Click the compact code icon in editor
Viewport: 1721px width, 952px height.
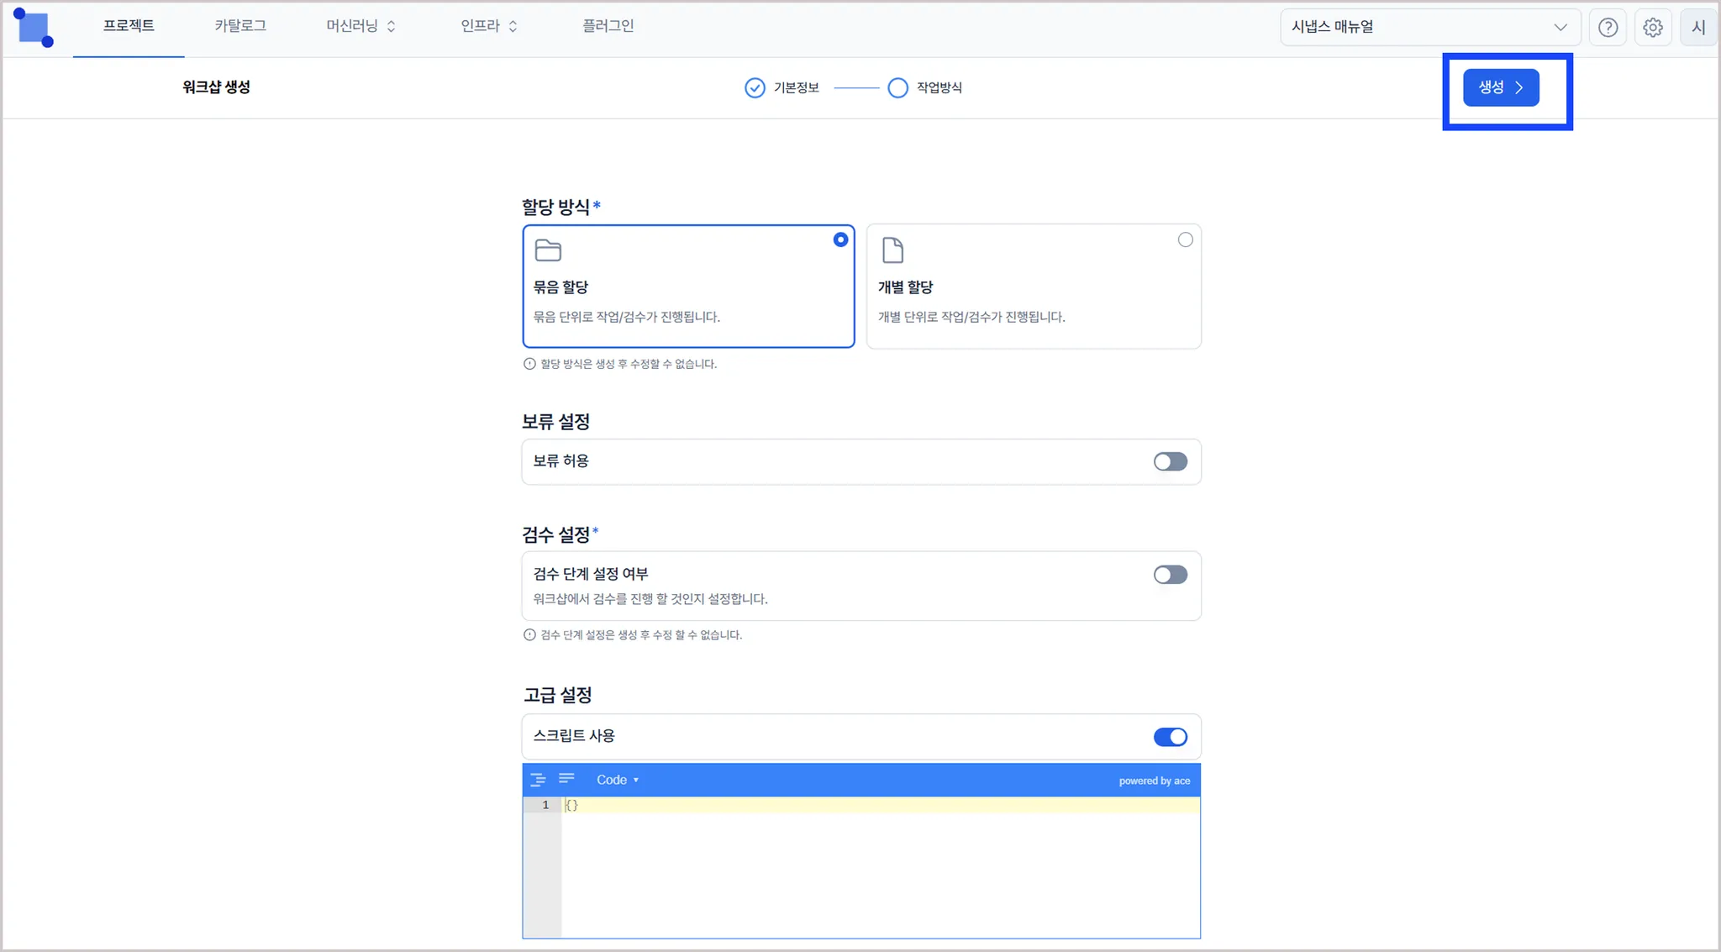(567, 779)
